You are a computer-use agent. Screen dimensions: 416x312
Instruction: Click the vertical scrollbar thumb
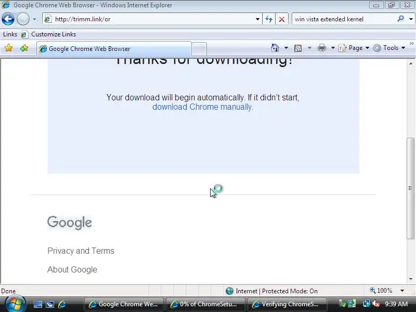tap(410, 188)
